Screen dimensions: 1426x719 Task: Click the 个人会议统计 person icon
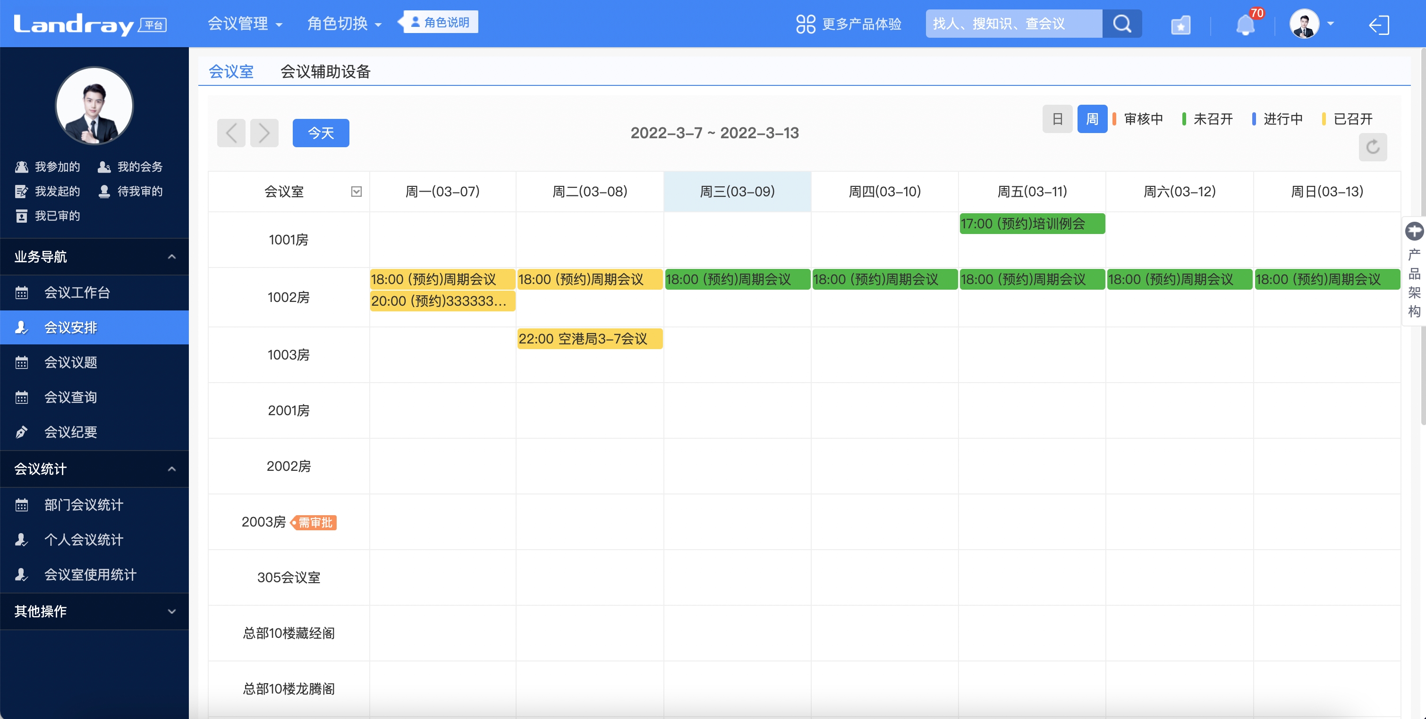pos(22,540)
